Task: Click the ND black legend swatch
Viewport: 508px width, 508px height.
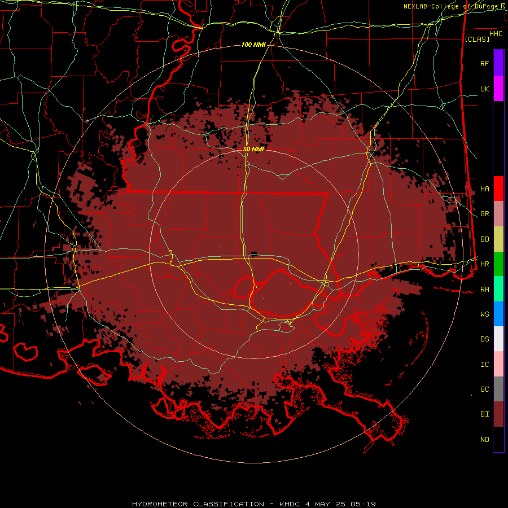Action: pos(498,439)
